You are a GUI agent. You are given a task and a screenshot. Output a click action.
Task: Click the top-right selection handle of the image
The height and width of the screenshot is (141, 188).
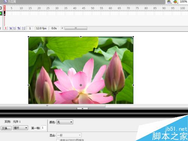tap(133, 37)
